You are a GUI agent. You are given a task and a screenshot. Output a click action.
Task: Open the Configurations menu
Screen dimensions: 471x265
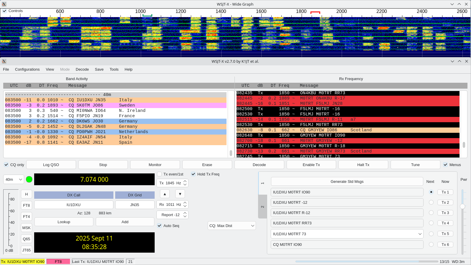point(27,69)
